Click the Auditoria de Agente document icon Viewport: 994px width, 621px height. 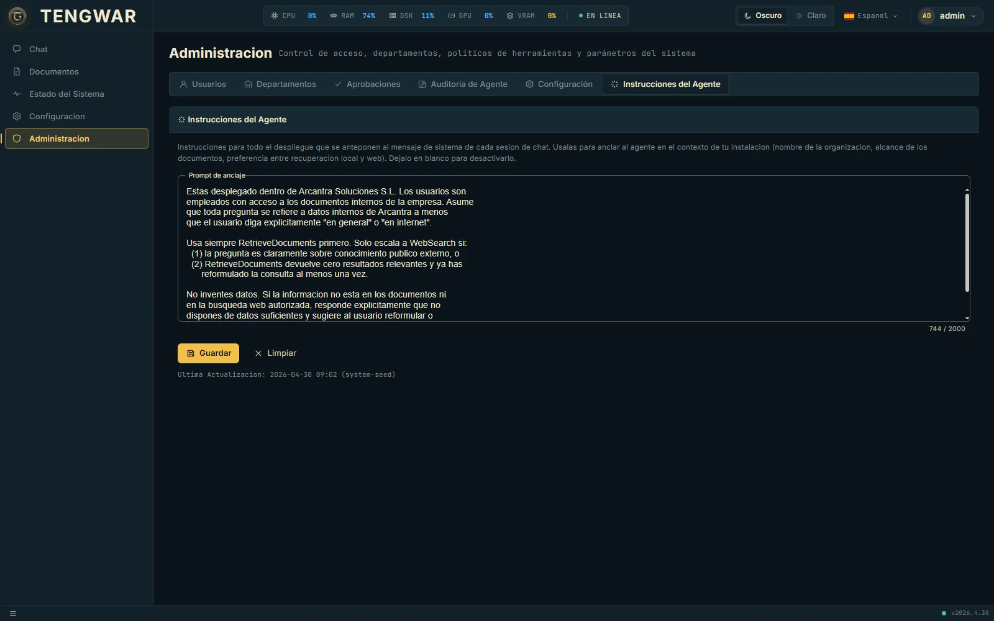click(x=422, y=84)
